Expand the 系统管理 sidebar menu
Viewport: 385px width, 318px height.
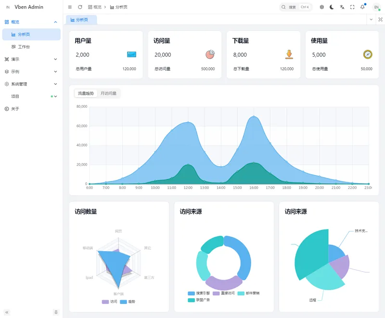(31, 84)
